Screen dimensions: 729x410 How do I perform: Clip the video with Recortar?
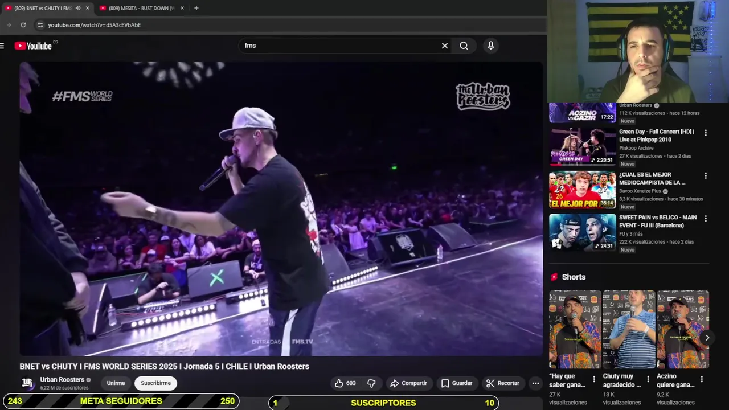pyautogui.click(x=502, y=383)
